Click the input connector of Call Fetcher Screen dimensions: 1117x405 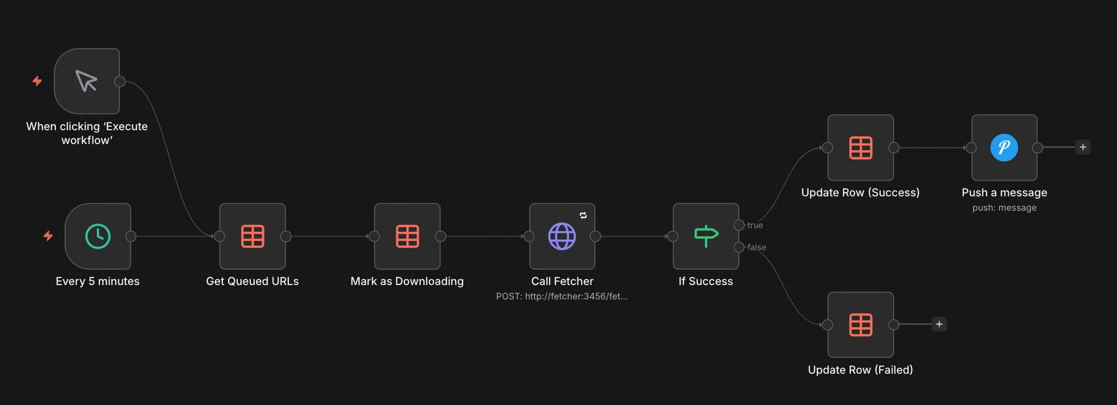pyautogui.click(x=529, y=236)
